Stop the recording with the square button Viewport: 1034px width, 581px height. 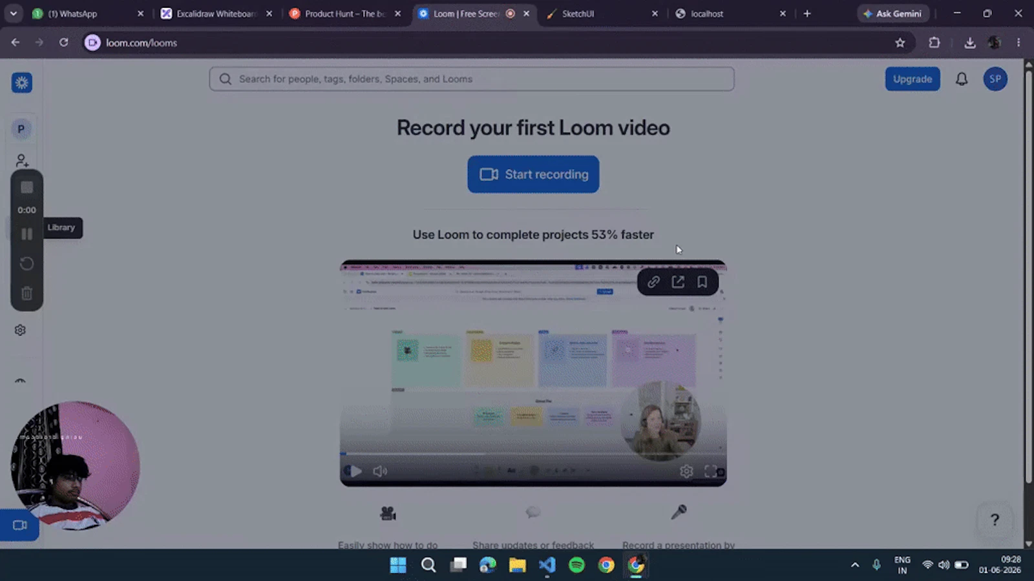pyautogui.click(x=26, y=187)
